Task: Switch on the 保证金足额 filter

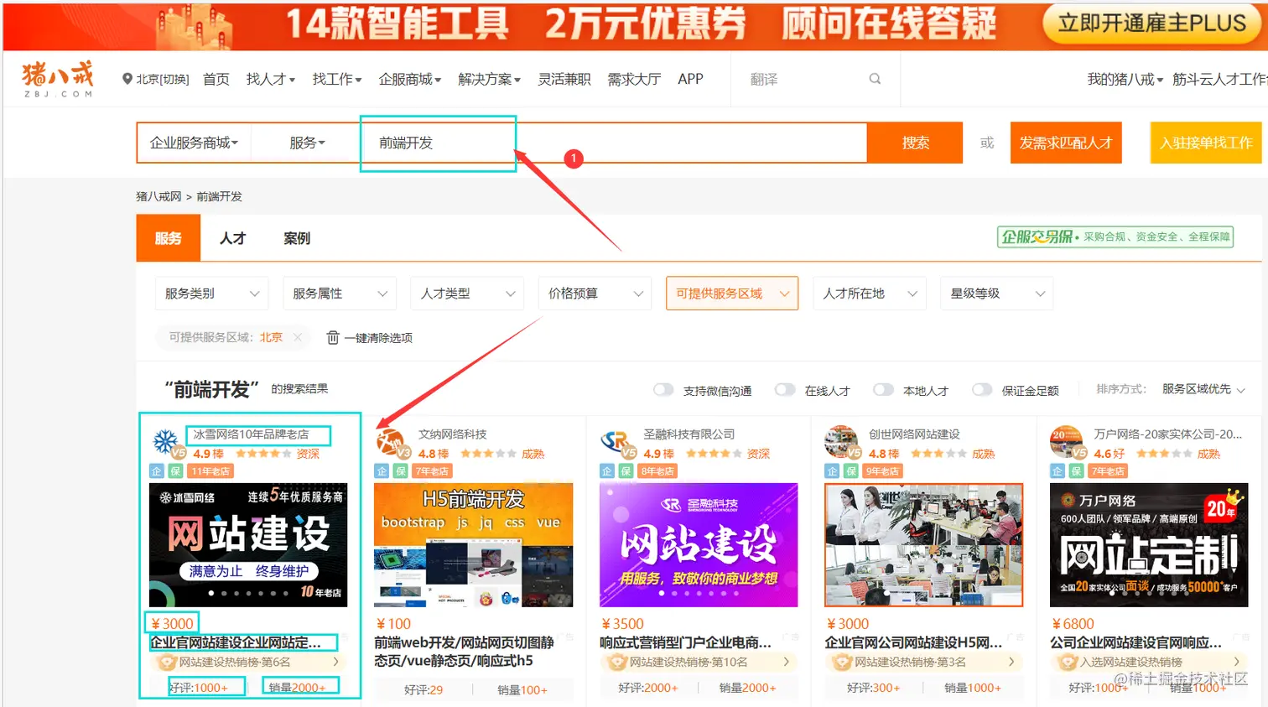Action: (982, 390)
